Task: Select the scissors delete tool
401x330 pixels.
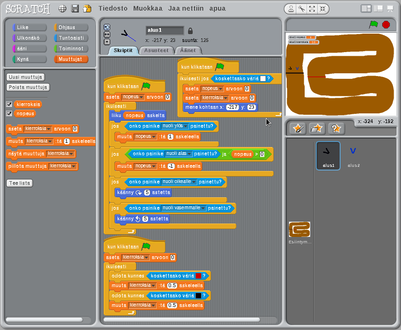Action: coord(301,9)
